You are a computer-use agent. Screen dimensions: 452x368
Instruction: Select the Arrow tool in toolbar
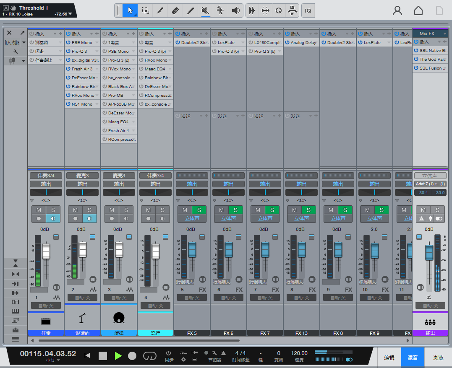click(x=130, y=10)
